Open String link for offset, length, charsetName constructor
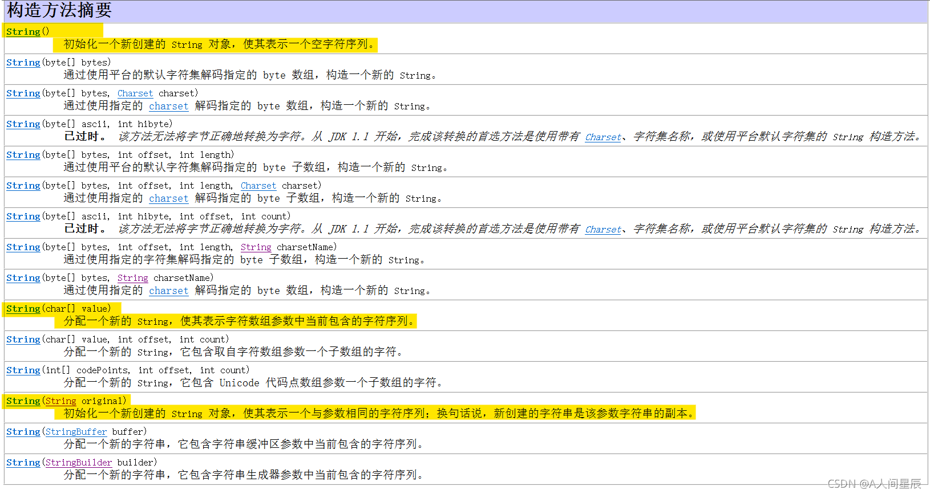930x494 pixels. pyautogui.click(x=23, y=247)
